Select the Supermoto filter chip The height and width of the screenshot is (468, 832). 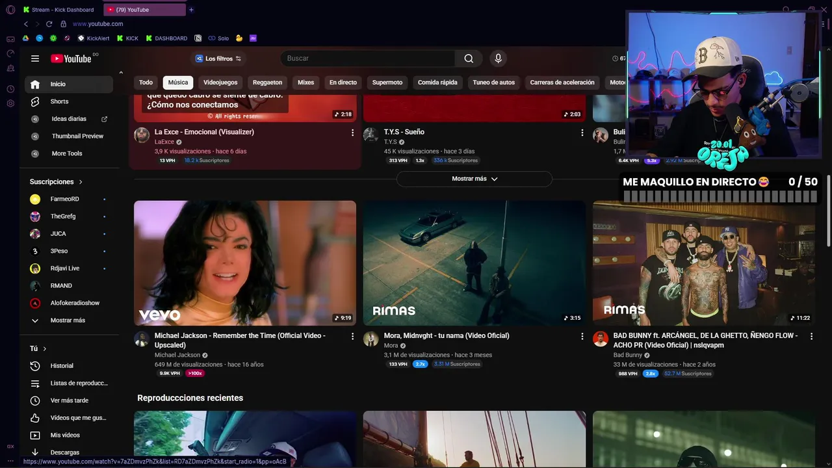click(x=387, y=83)
